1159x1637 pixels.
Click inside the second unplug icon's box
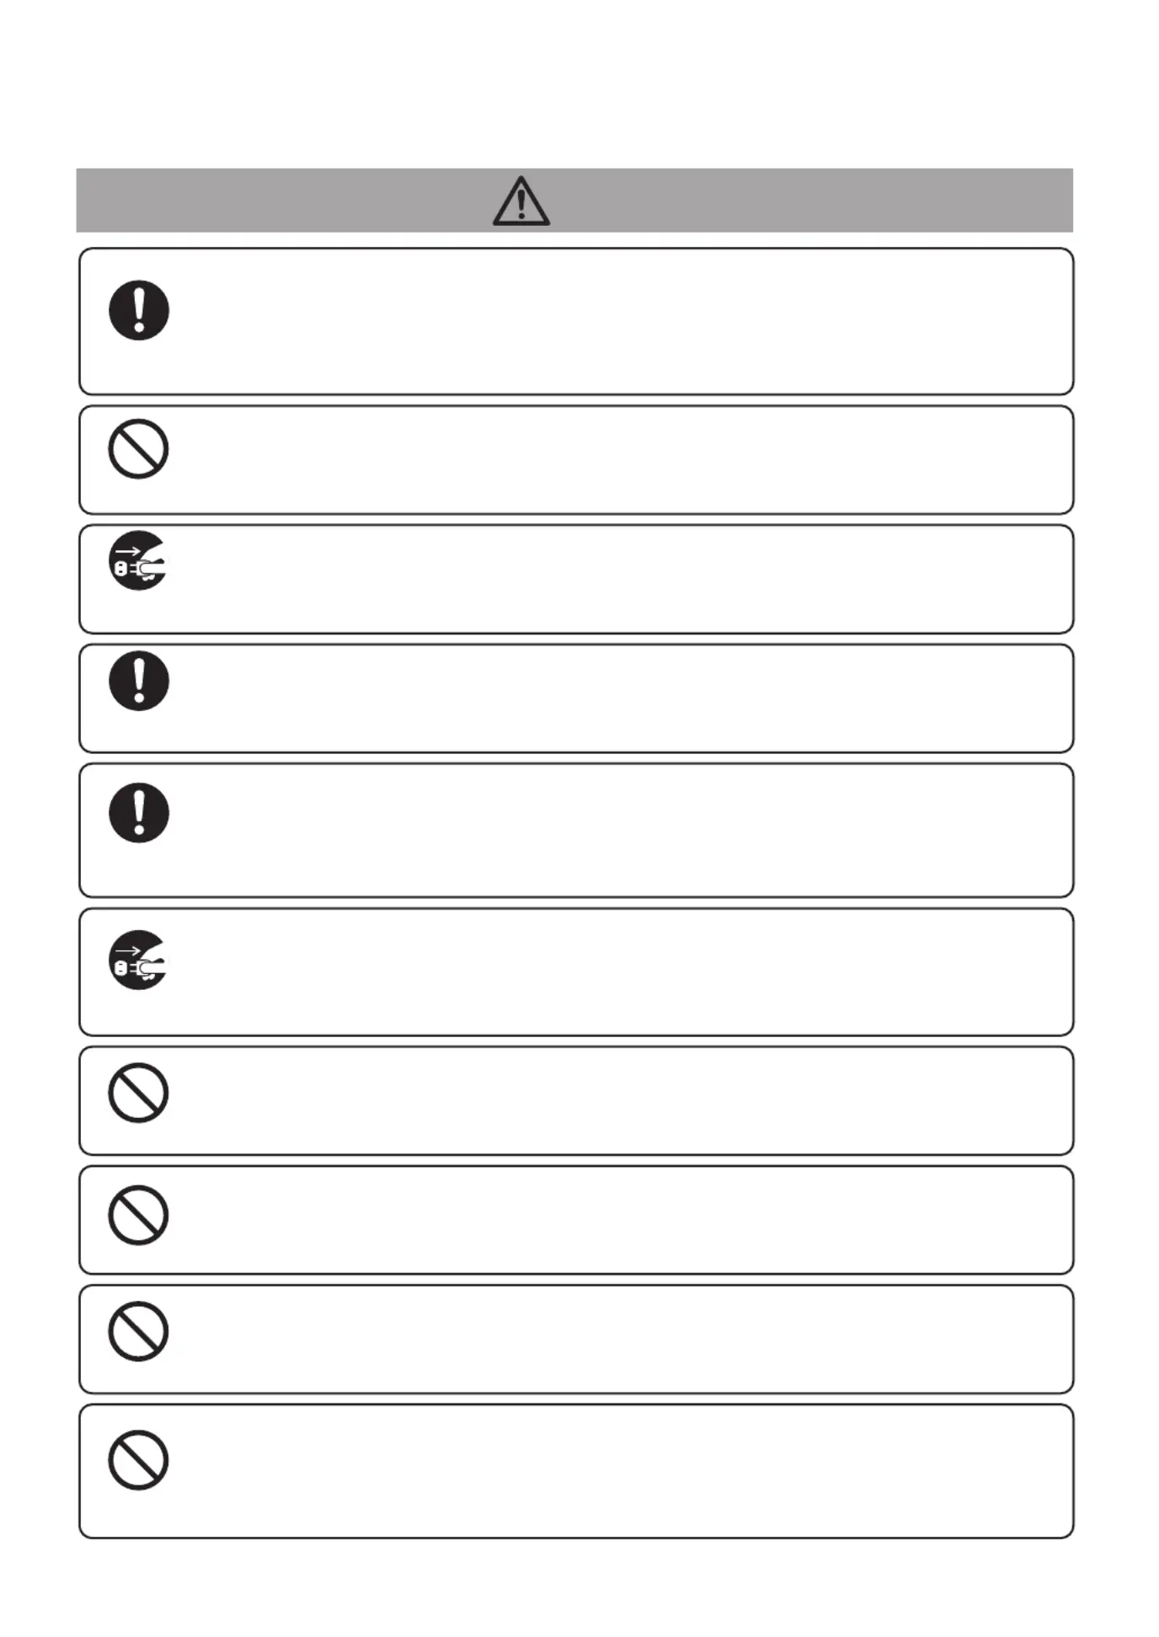tap(576, 972)
